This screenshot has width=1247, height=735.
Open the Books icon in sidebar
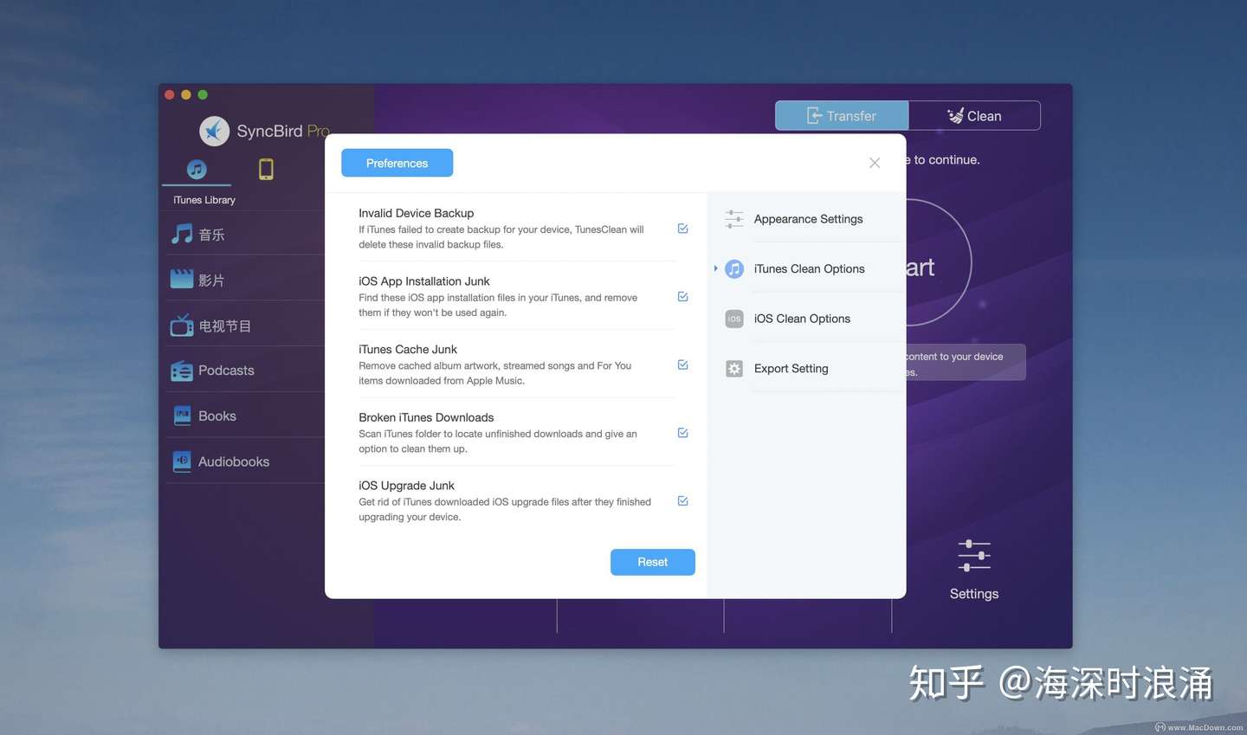click(182, 416)
